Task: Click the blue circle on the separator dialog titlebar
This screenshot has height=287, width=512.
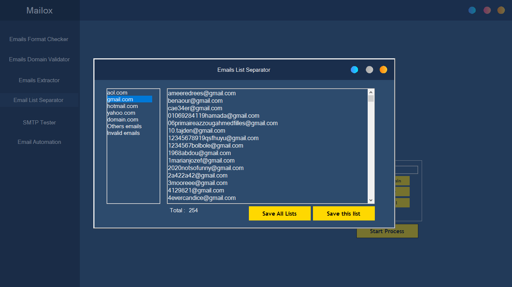Action: click(x=354, y=70)
